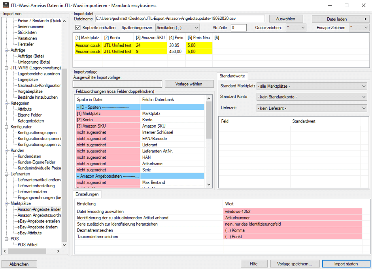Open the Lieferant dropdown
This screenshot has width=372, height=269.
pyautogui.click(x=312, y=108)
